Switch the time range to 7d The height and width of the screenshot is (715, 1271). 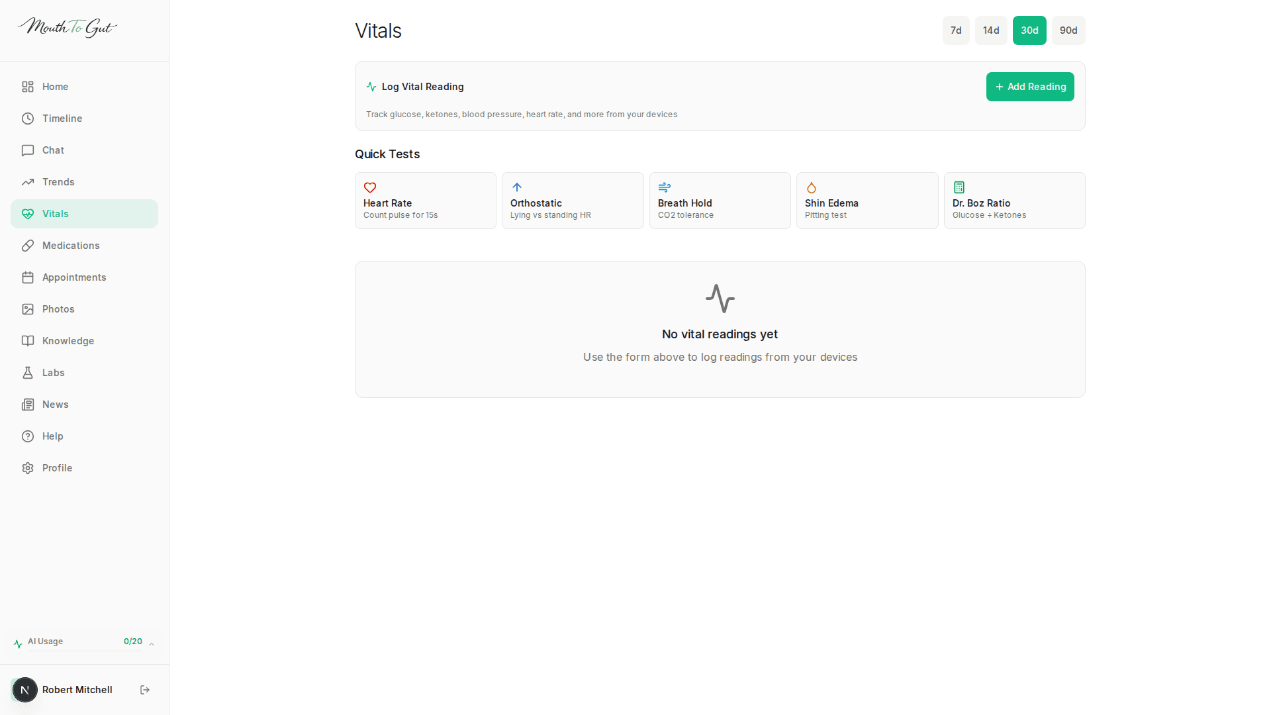(955, 30)
